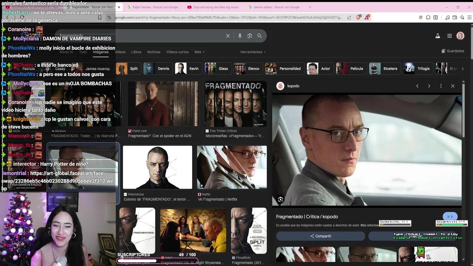
Task: Open Netflix Ve Fragmentado image result
Action: tap(232, 167)
